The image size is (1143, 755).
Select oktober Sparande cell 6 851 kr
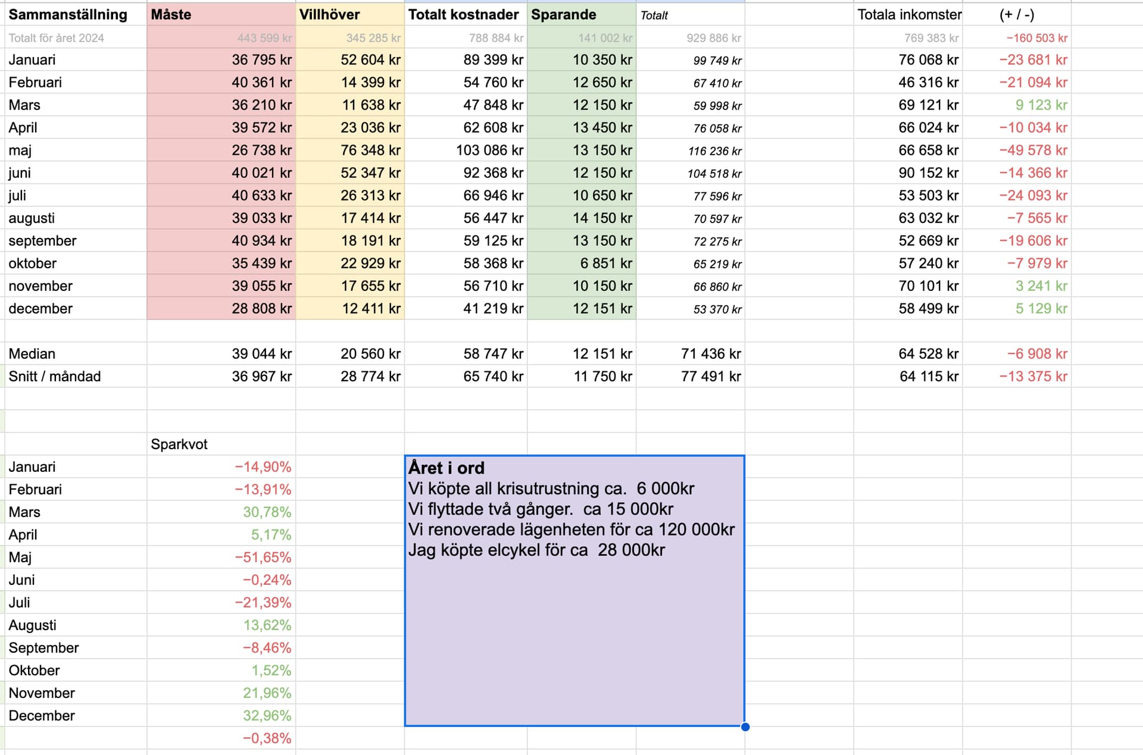[x=606, y=264]
